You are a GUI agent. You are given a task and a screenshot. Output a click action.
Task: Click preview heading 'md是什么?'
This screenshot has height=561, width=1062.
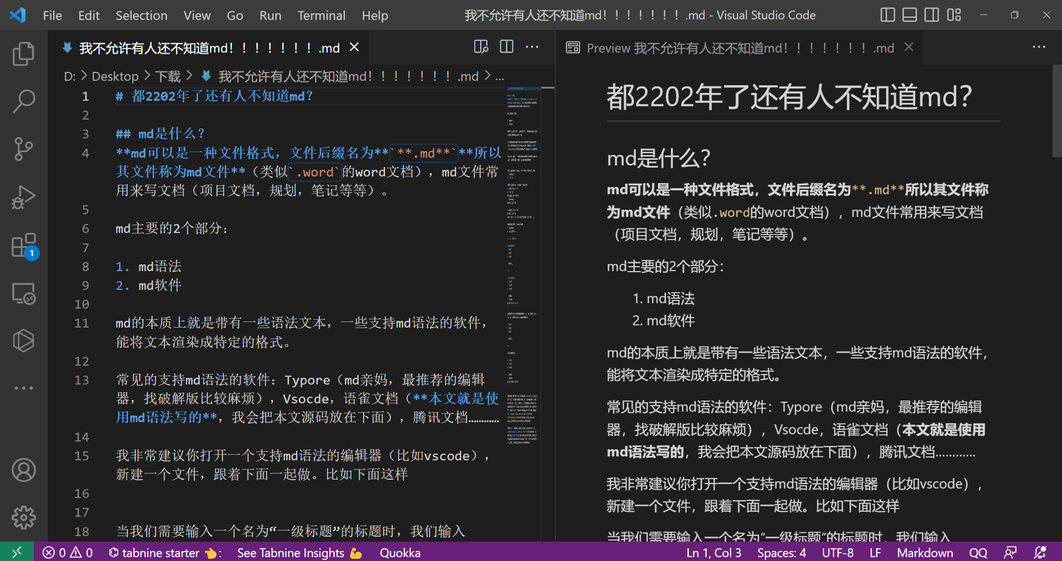pyautogui.click(x=659, y=159)
